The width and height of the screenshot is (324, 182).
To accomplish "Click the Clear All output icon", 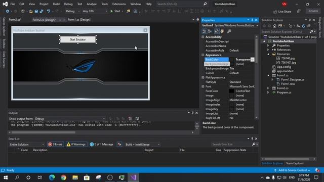I will 130,118.
